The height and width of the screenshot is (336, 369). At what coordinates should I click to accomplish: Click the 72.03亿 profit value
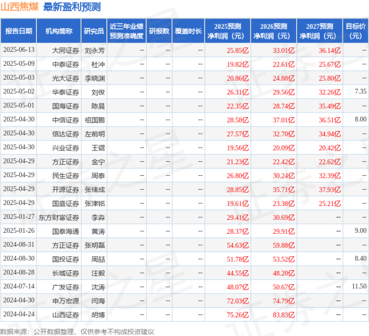point(238,301)
